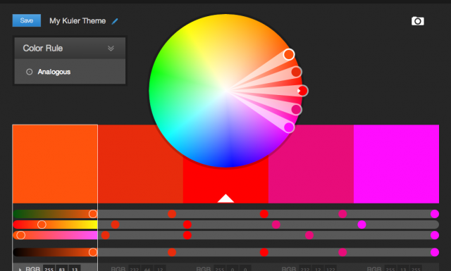Select the red-orange marker on color wheel
The height and width of the screenshot is (271, 451).
point(296,72)
